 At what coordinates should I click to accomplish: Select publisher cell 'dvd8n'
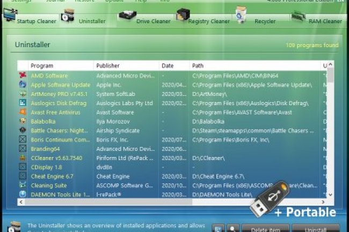(x=104, y=167)
